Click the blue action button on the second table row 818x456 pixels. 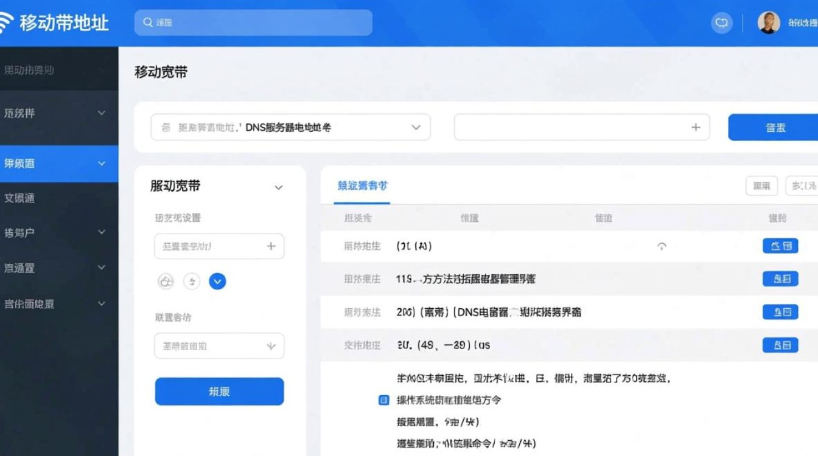coord(780,278)
